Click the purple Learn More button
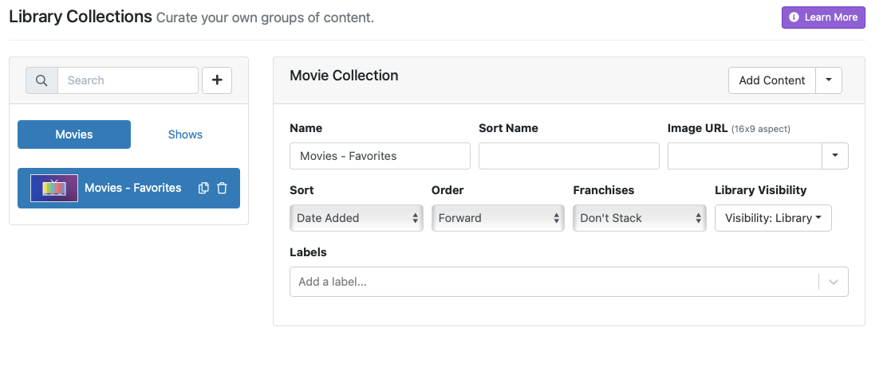This screenshot has height=374, width=891. (x=823, y=18)
